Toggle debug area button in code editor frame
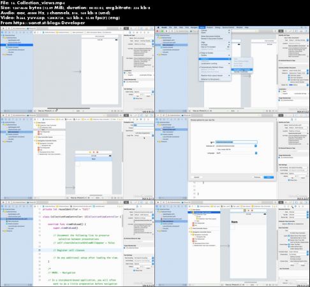 [147, 202]
